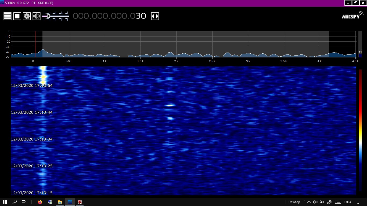Open the red splat icon taskbar app
This screenshot has height=206, width=367.
[x=80, y=202]
